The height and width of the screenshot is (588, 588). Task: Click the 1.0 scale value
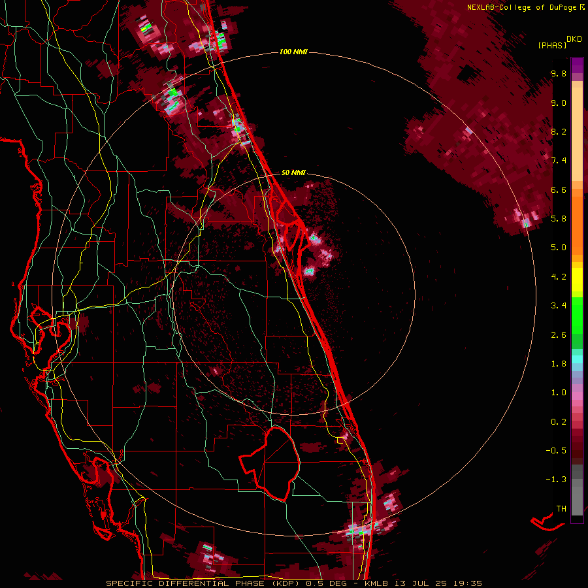pos(559,393)
